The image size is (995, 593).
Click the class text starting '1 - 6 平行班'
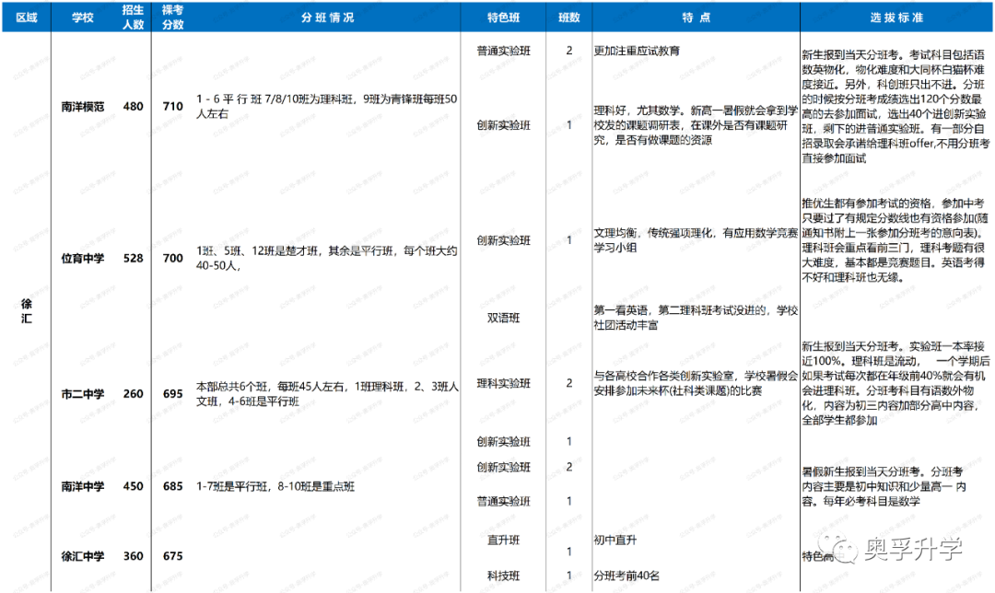(x=327, y=107)
